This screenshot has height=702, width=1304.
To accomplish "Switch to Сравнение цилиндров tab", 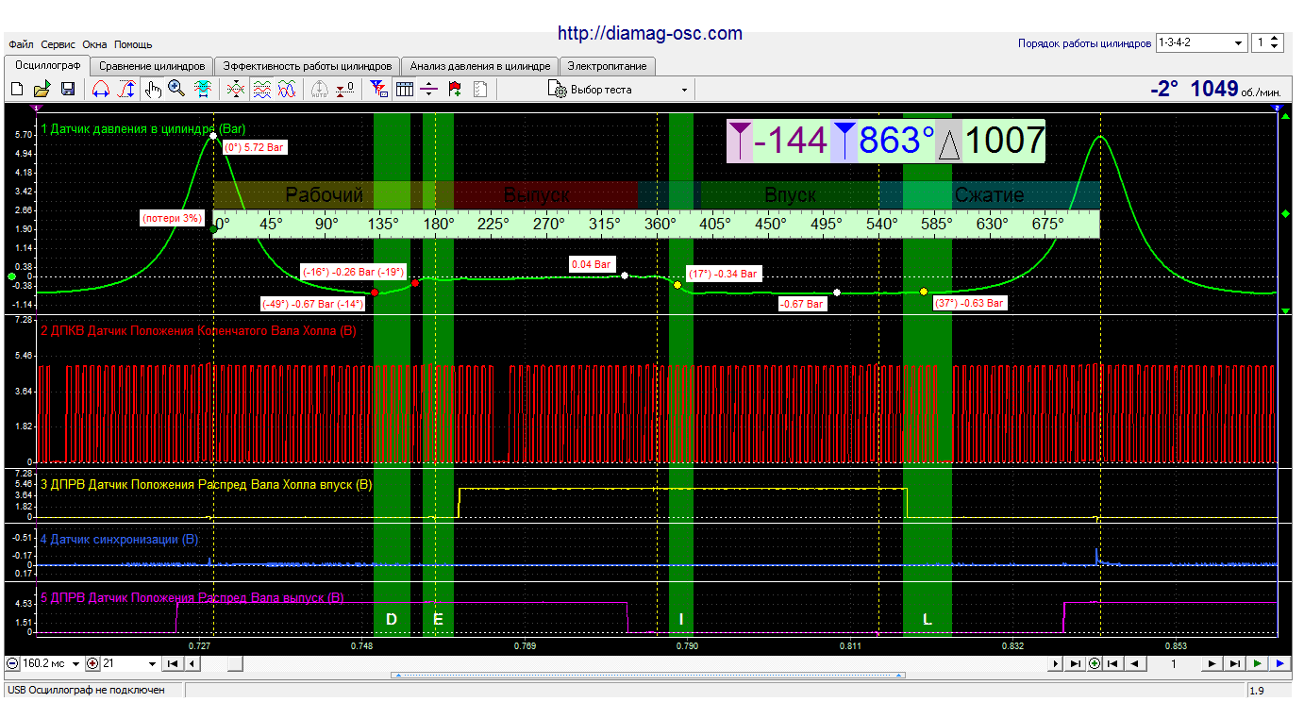I will pos(152,66).
